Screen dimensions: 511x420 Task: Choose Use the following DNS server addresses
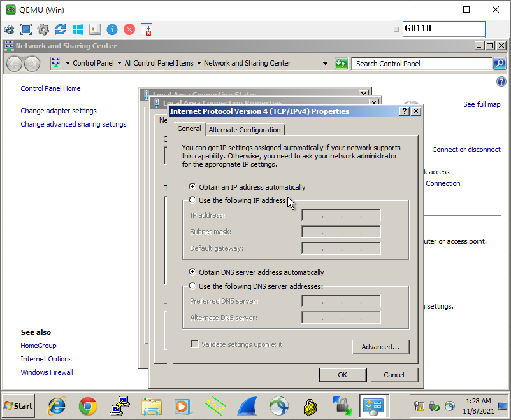[x=192, y=286]
